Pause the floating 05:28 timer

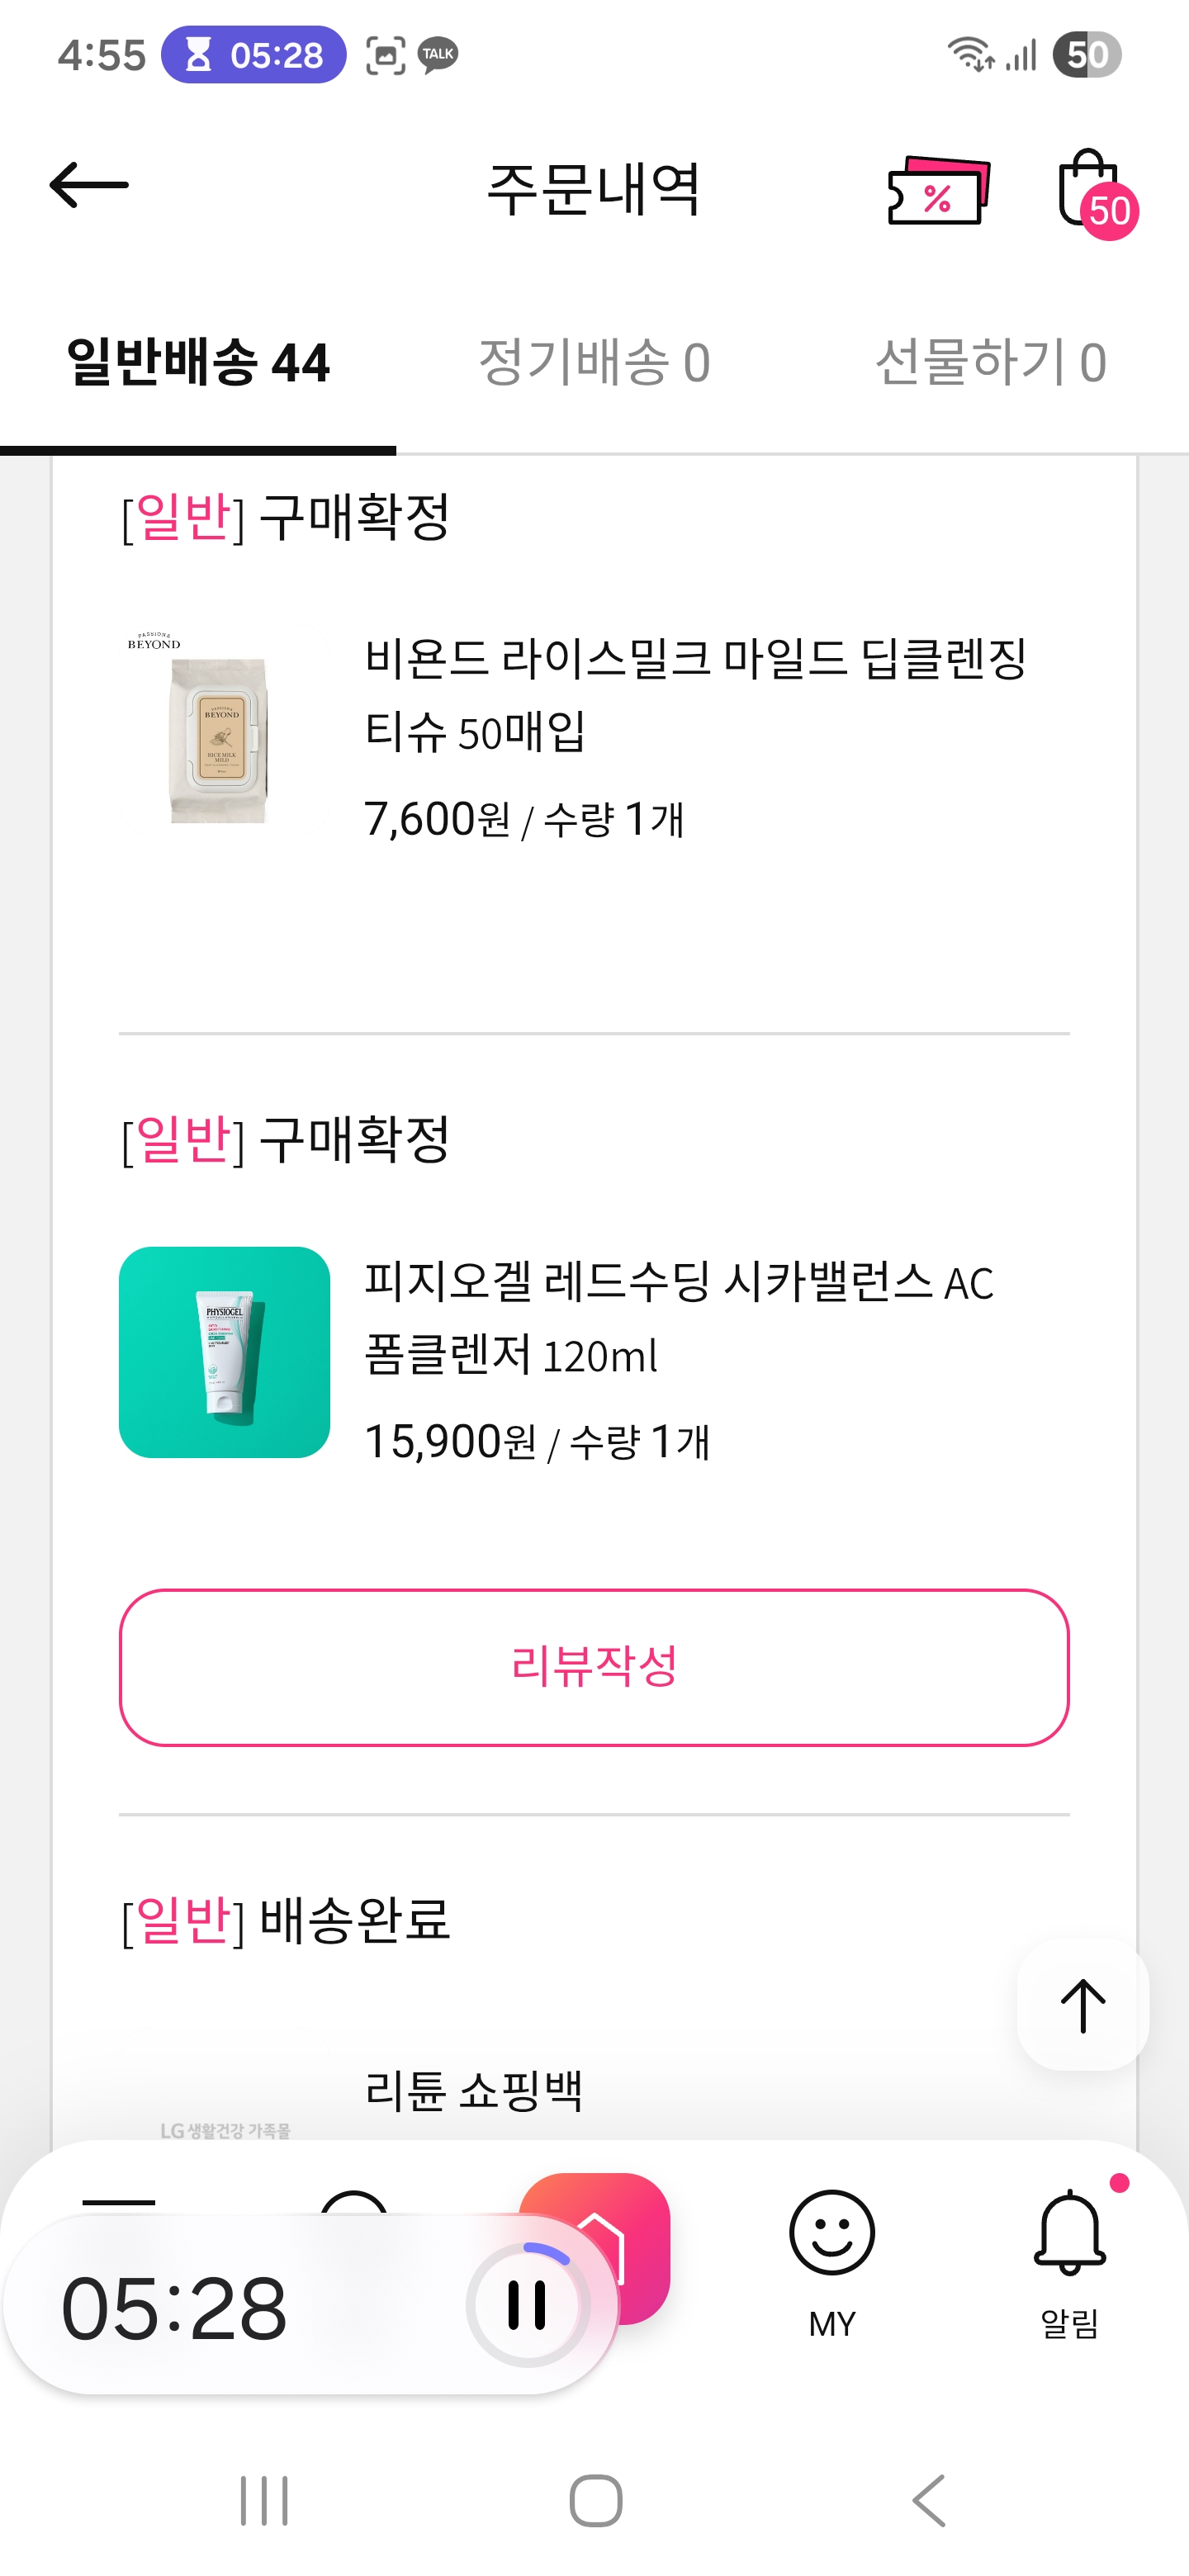click(x=527, y=2304)
